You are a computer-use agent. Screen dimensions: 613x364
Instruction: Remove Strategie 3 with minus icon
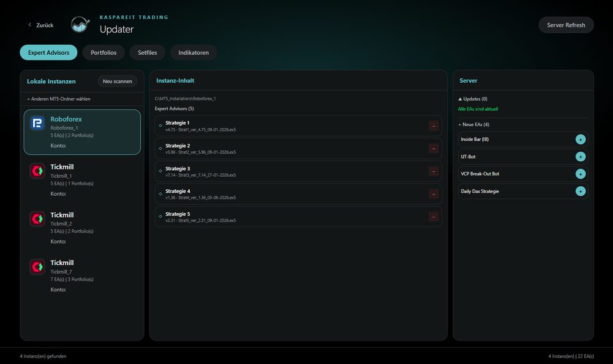[434, 171]
